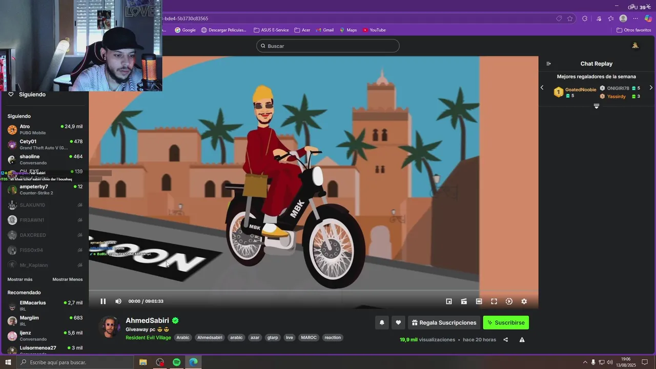Open File Explorer from the taskbar
This screenshot has width=656, height=369.
(143, 362)
